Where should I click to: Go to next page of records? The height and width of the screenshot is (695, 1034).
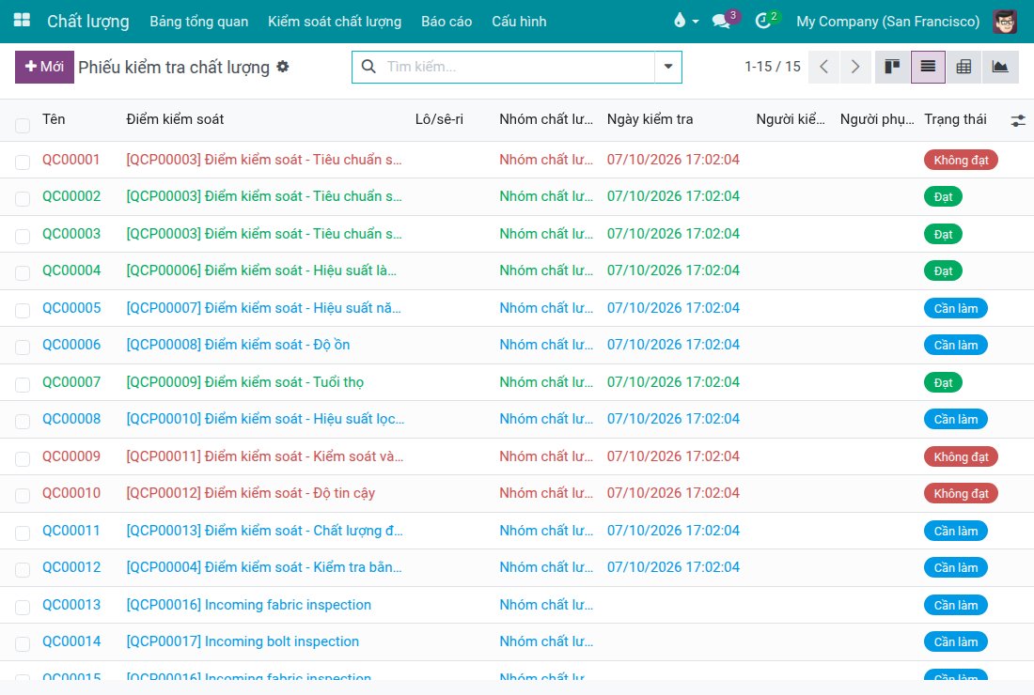point(855,67)
